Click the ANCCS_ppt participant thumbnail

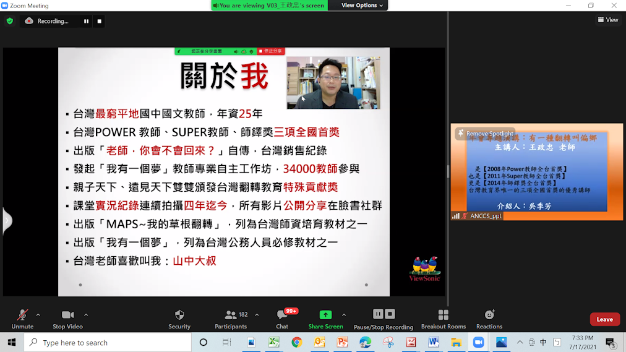536,171
